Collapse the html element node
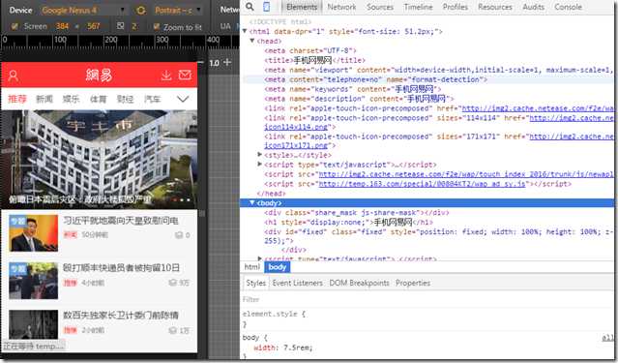This screenshot has width=618, height=363. (x=245, y=31)
